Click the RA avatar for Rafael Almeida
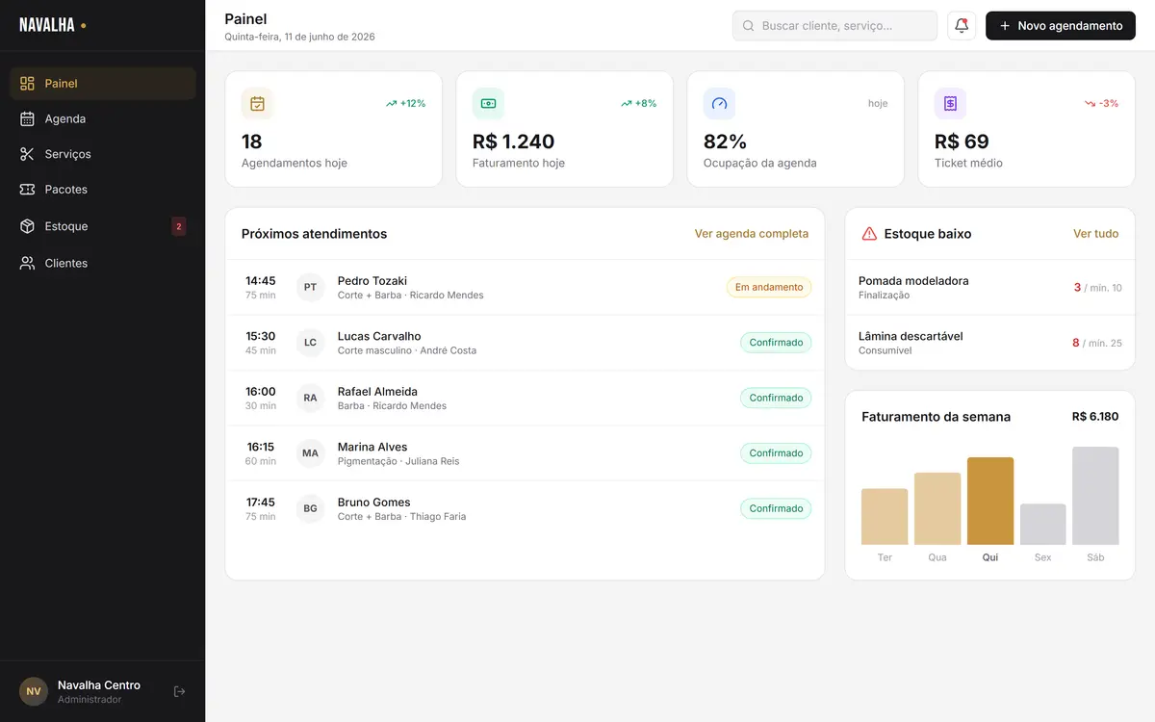 (310, 398)
